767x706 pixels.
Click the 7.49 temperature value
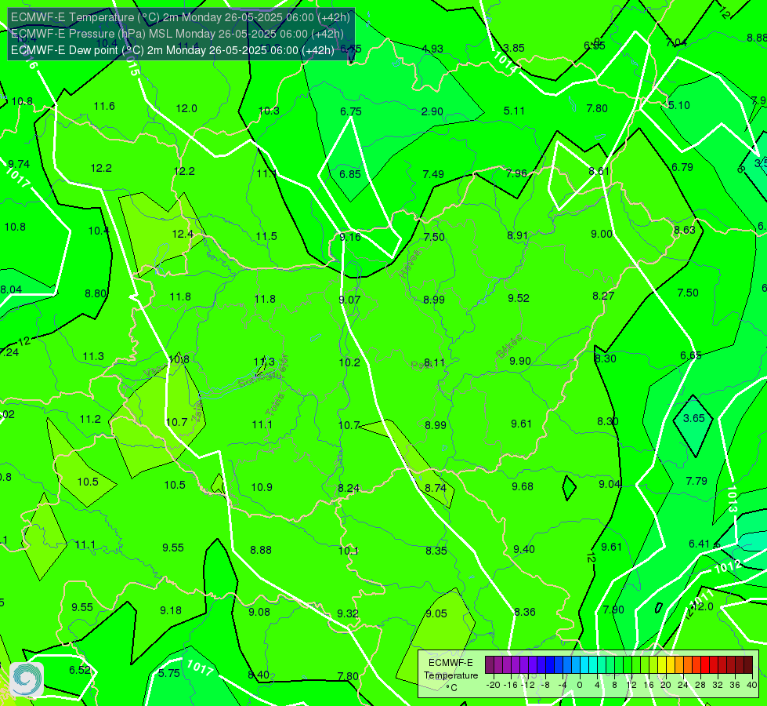pos(433,174)
